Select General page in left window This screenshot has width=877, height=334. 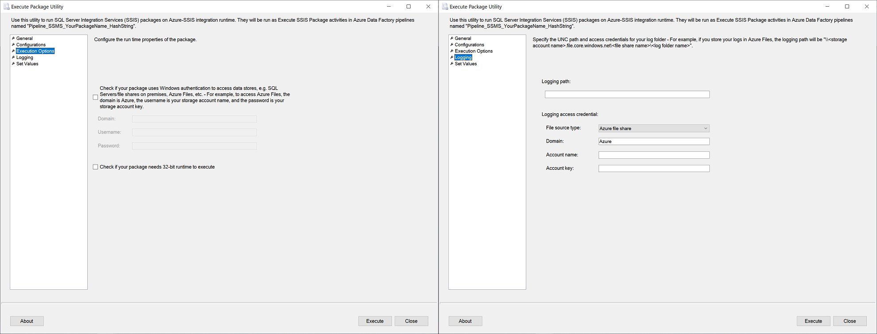24,38
